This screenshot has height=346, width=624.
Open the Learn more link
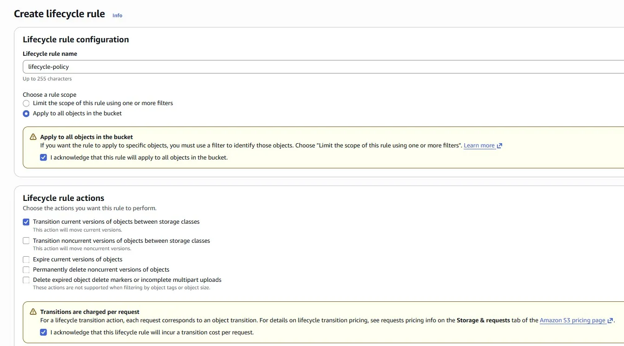[479, 146]
